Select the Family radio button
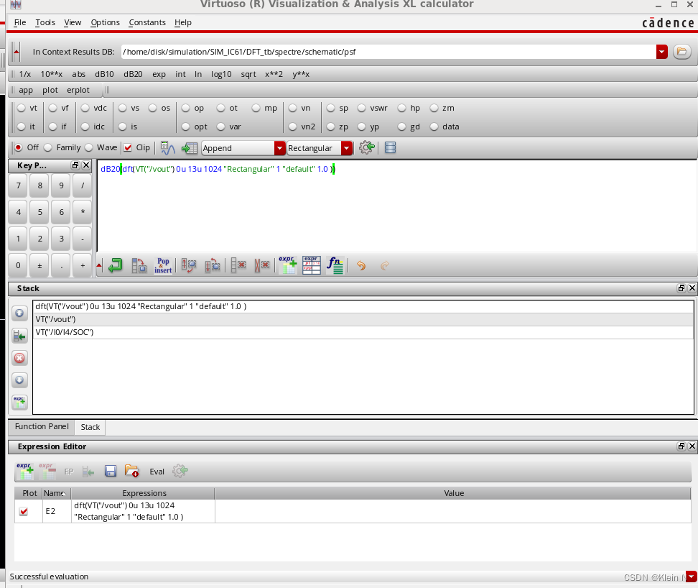698x588 pixels. [x=48, y=147]
